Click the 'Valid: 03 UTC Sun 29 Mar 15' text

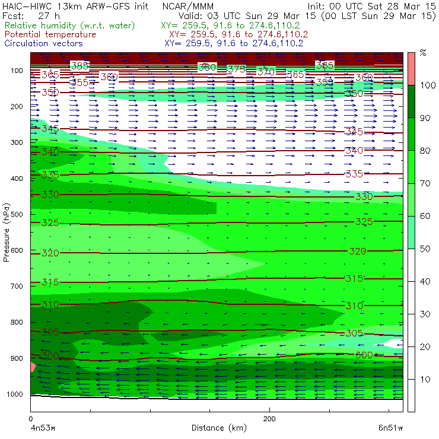pyautogui.click(x=248, y=16)
